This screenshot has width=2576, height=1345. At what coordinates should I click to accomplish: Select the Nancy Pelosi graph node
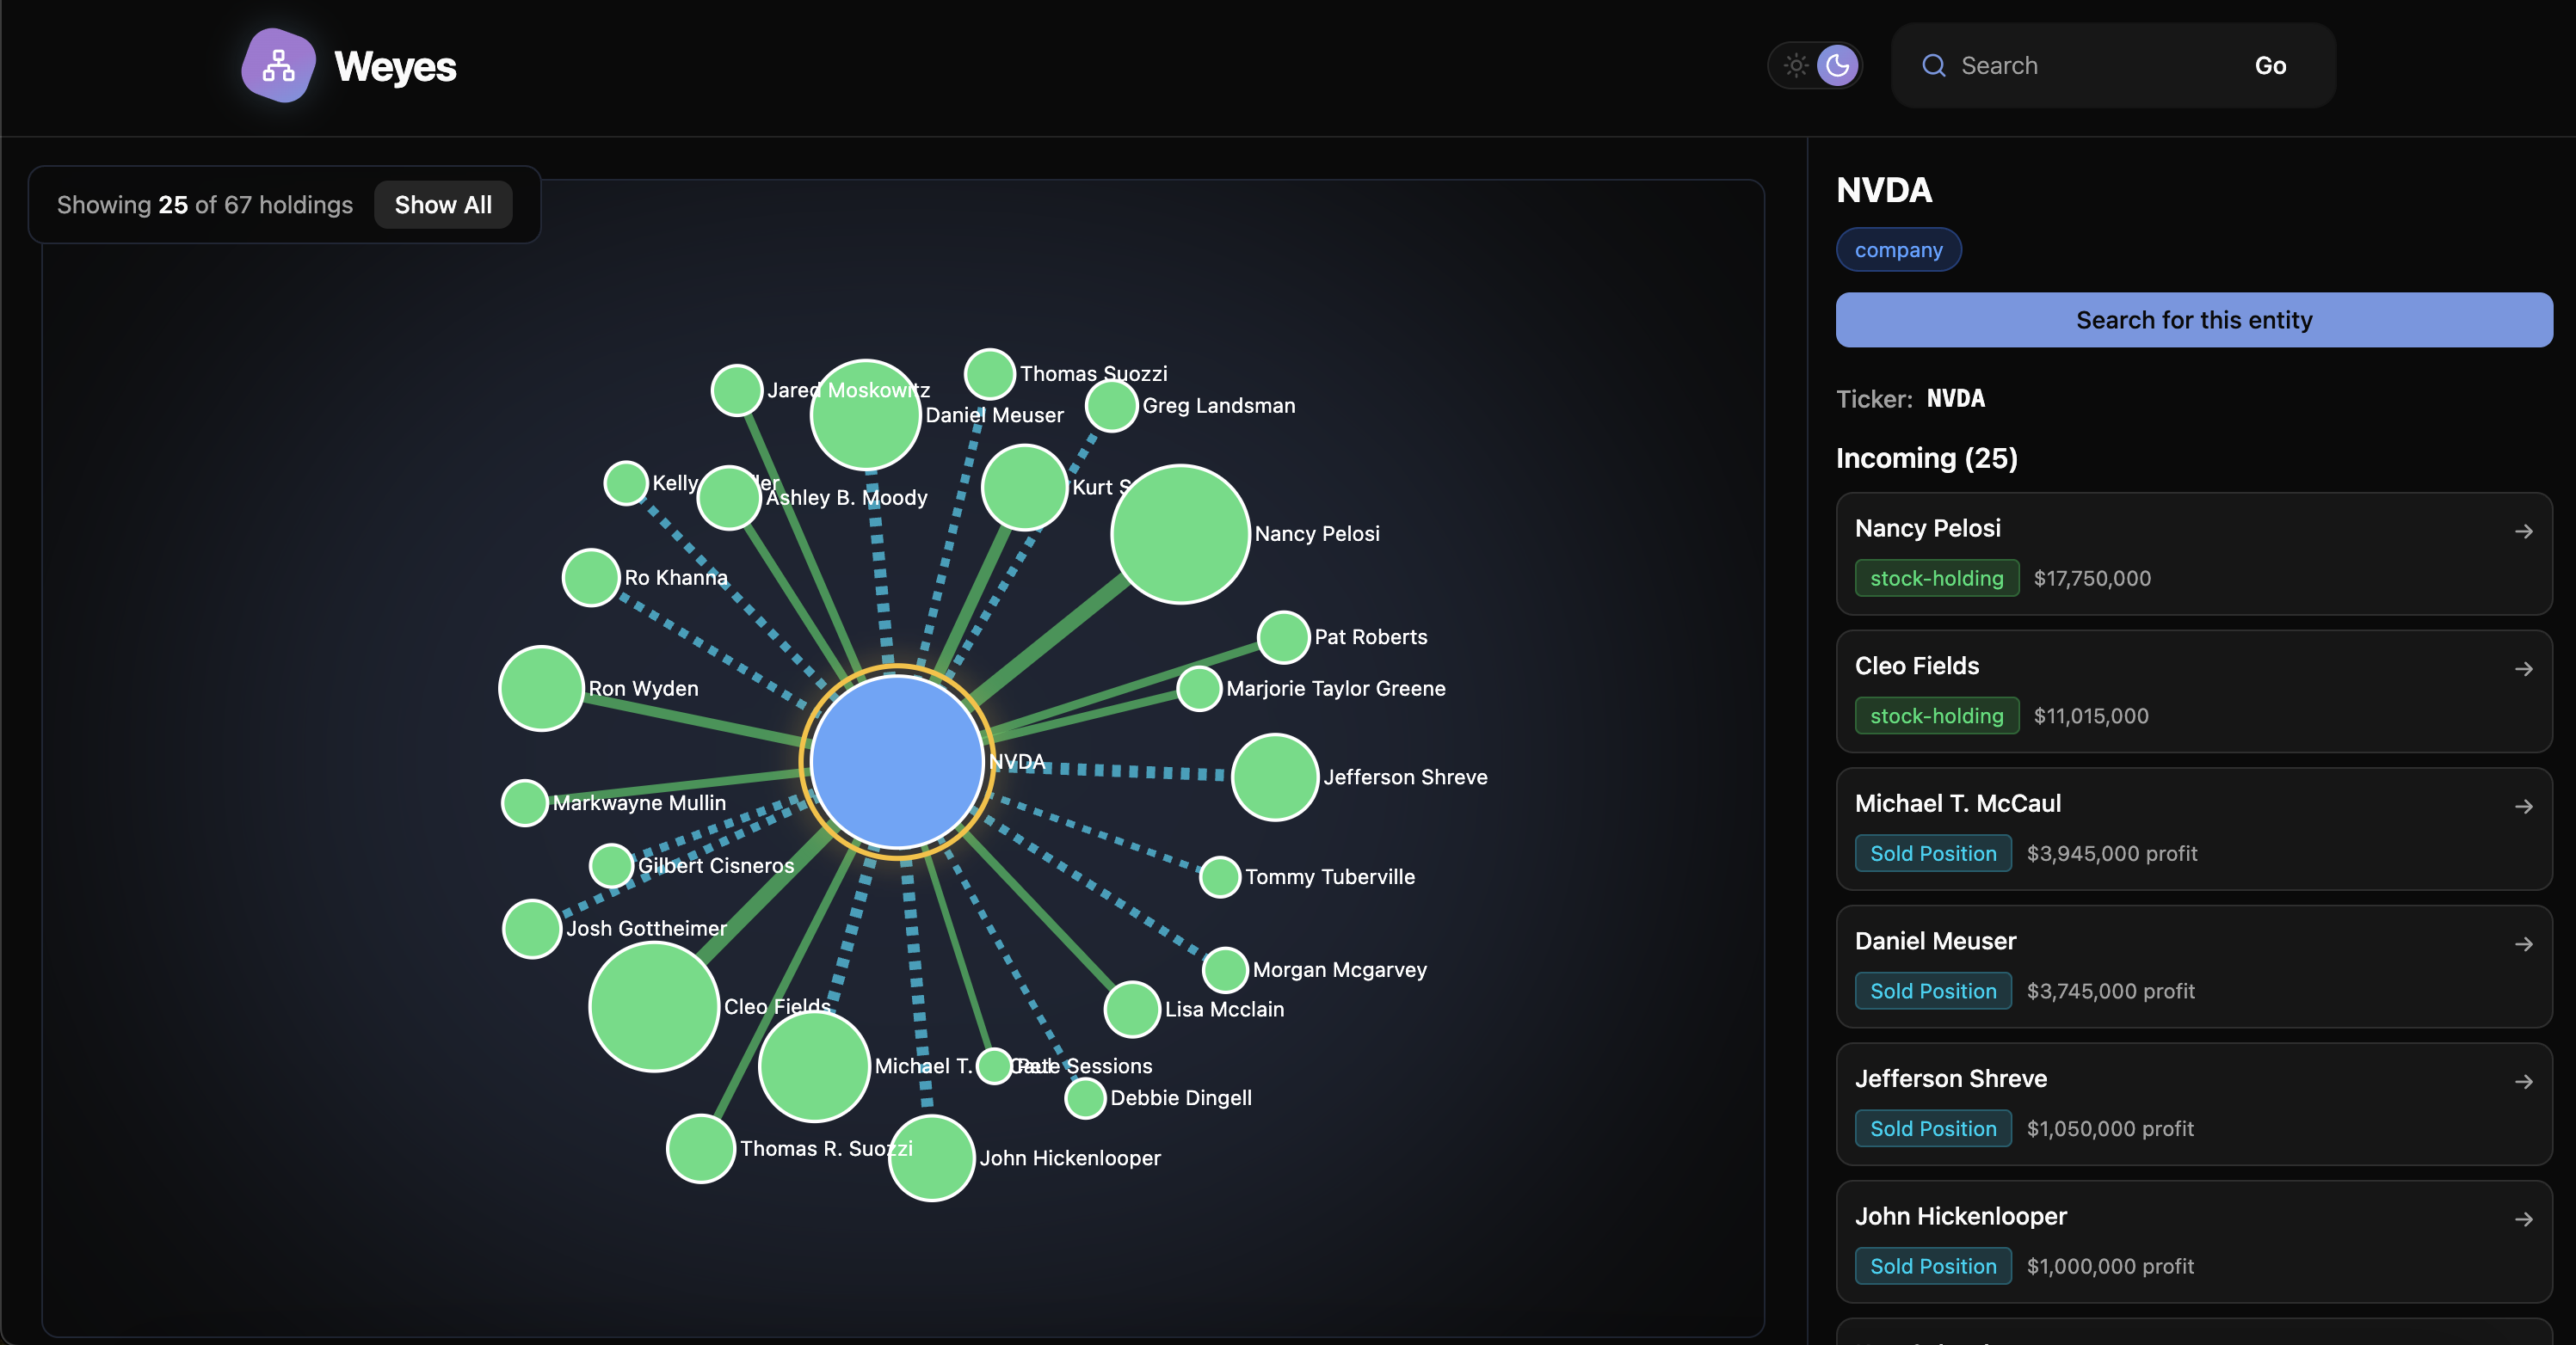(x=1180, y=533)
